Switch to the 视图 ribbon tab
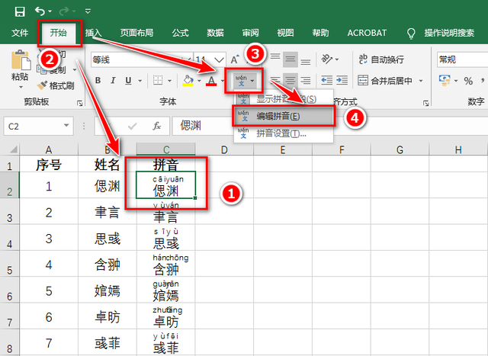This screenshot has width=488, height=356. (285, 33)
